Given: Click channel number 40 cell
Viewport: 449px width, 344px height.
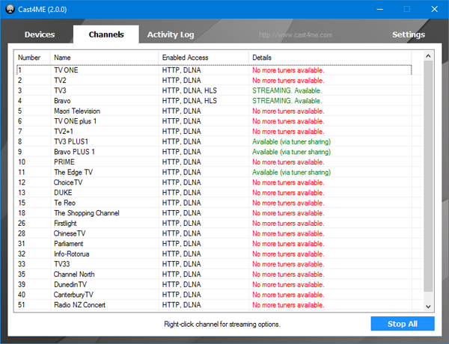Looking at the screenshot, I should pyautogui.click(x=22, y=295).
